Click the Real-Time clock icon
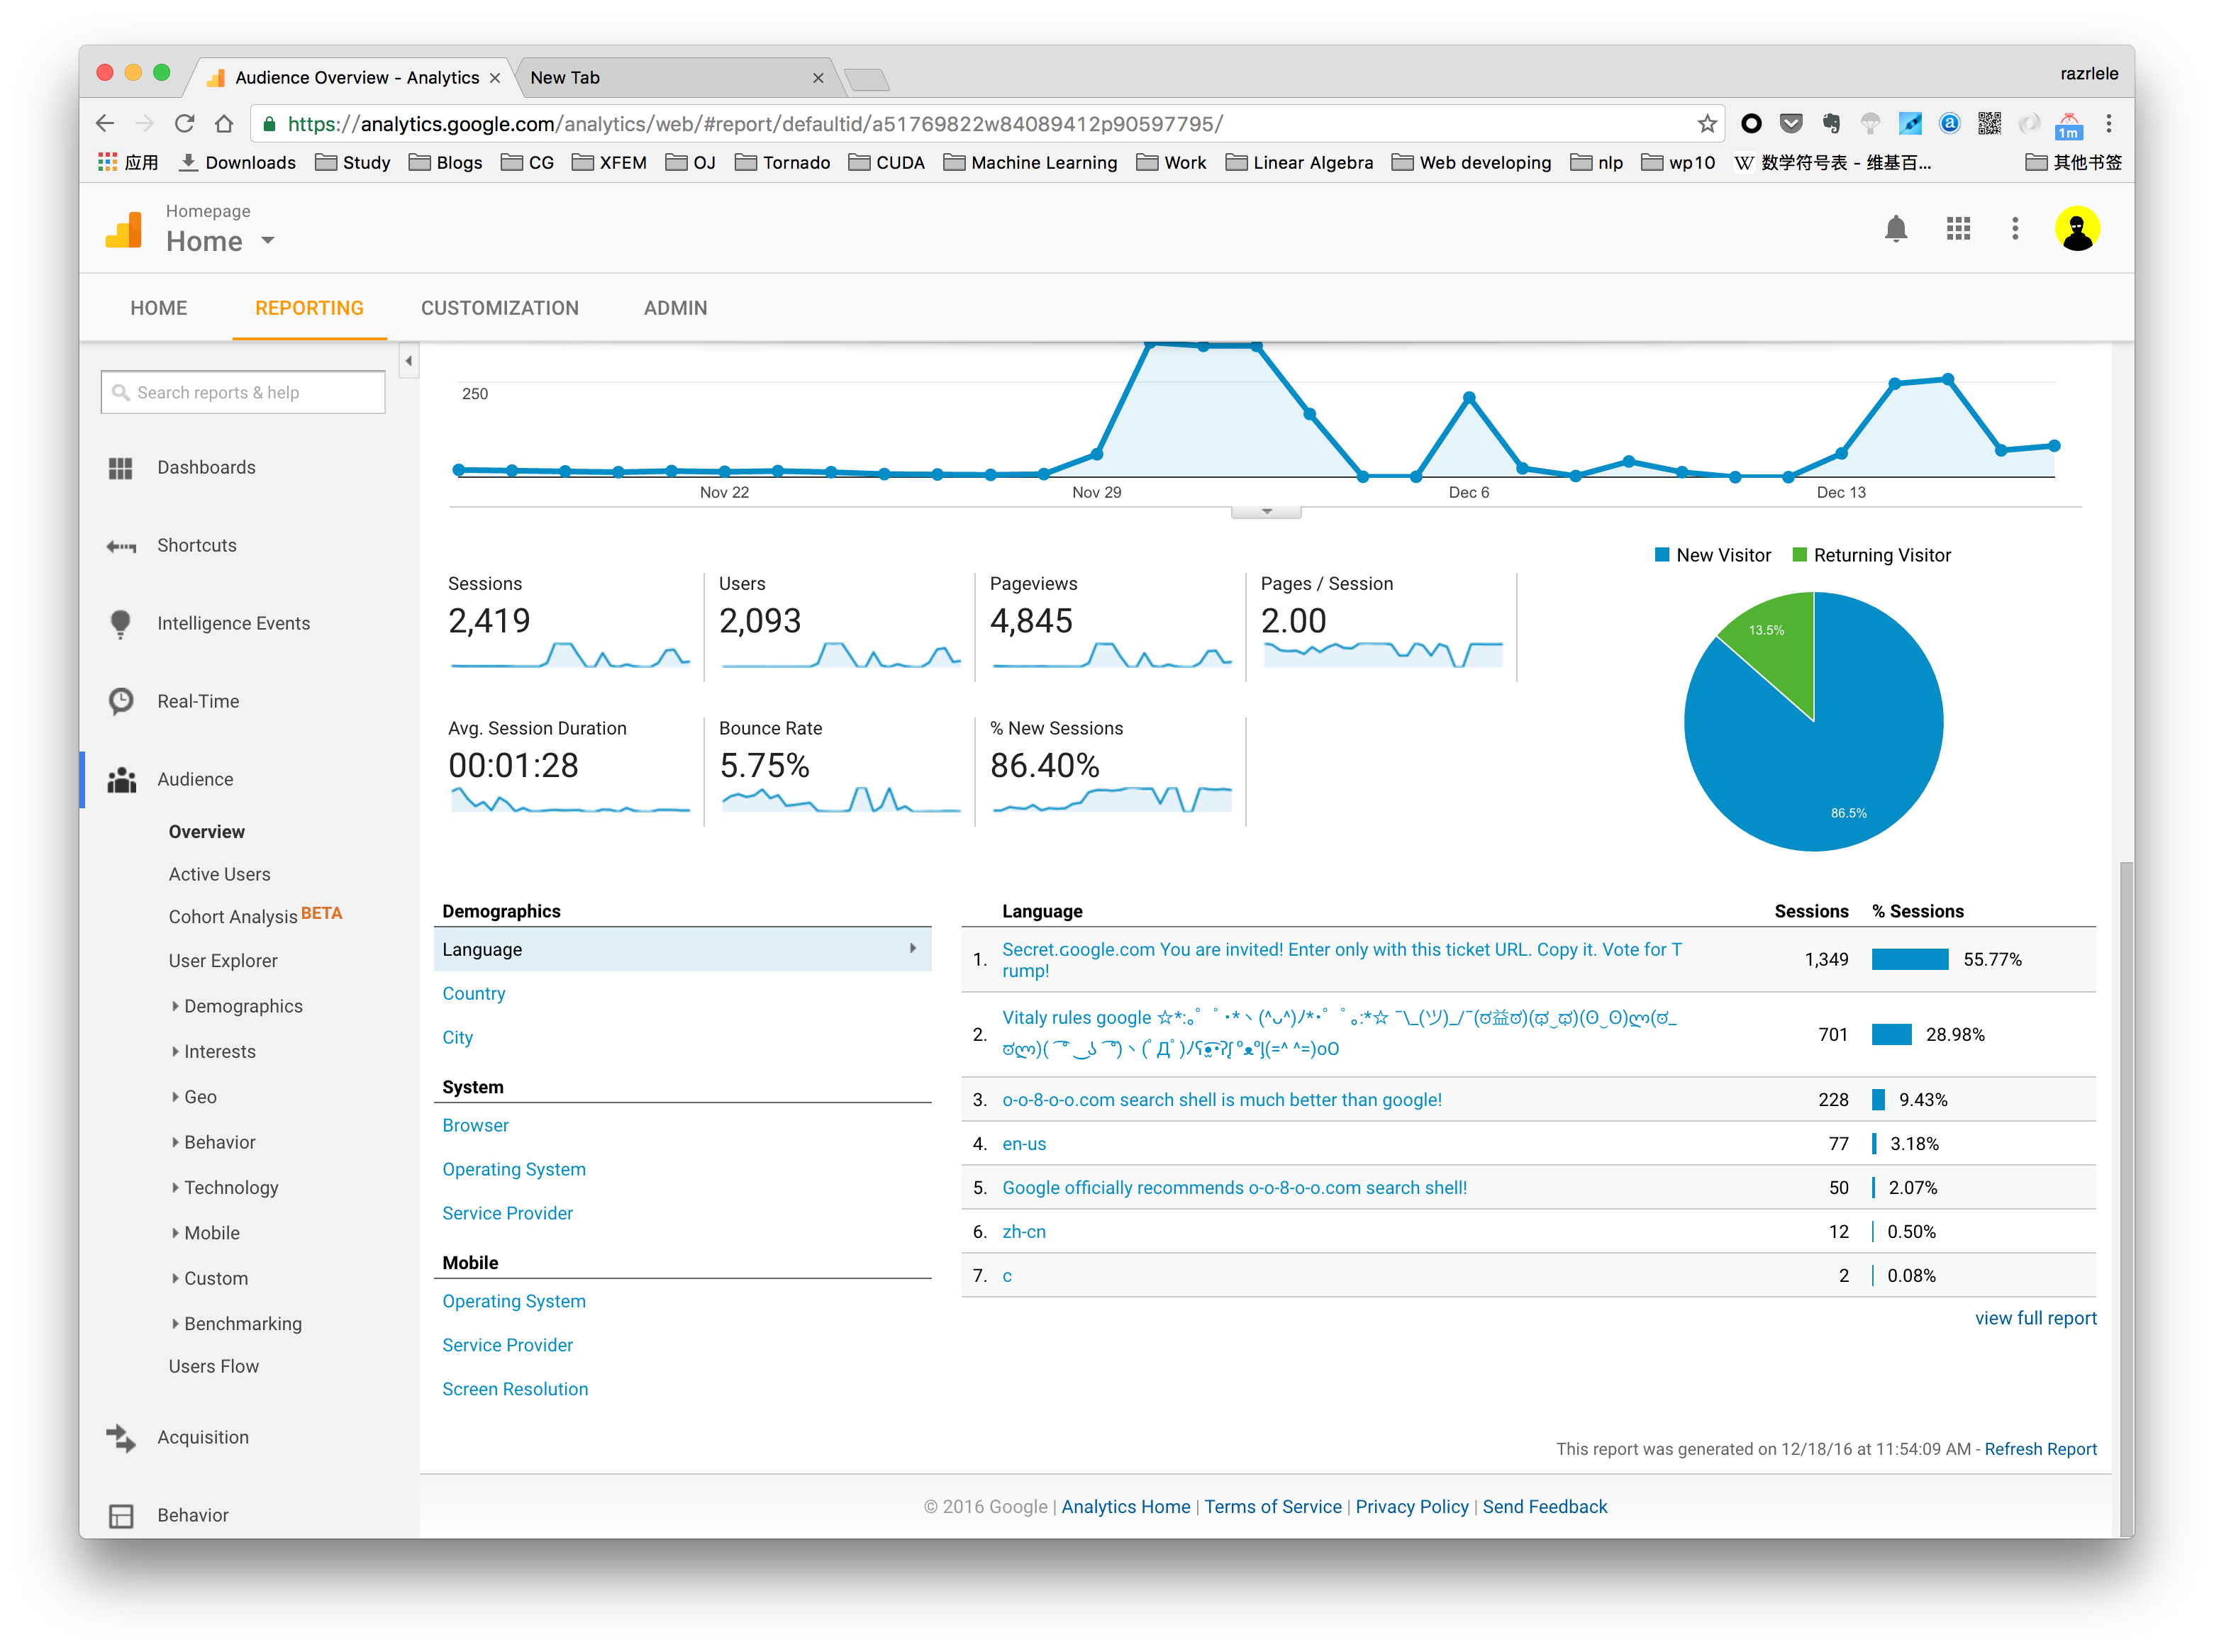The width and height of the screenshot is (2214, 1652). click(x=121, y=701)
